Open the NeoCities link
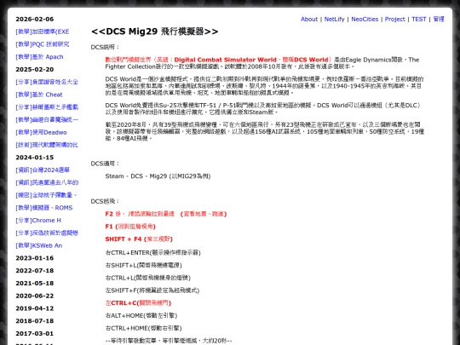Screen dimensions: 460x345 365,19
